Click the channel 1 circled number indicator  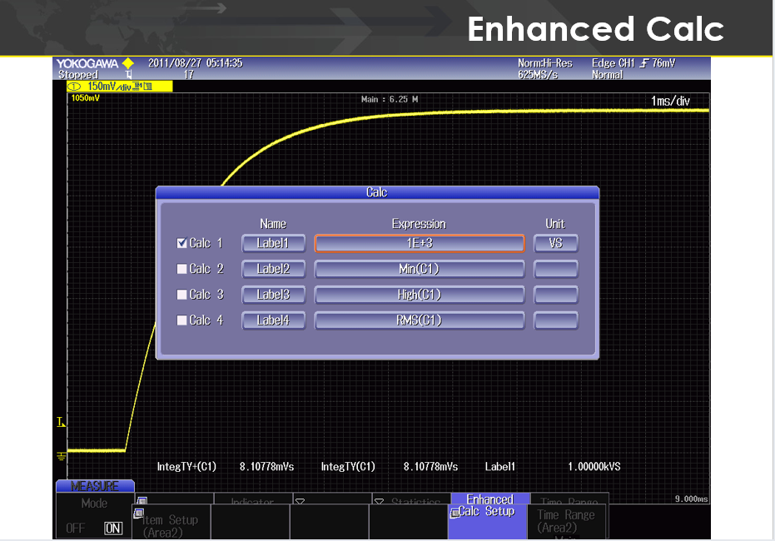[74, 87]
